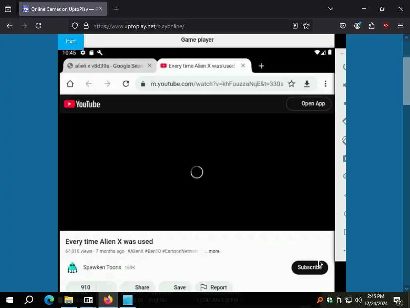Image resolution: width=410 pixels, height=308 pixels.
Task: Click the Firefox page vertical scrollbar
Action: point(406,81)
